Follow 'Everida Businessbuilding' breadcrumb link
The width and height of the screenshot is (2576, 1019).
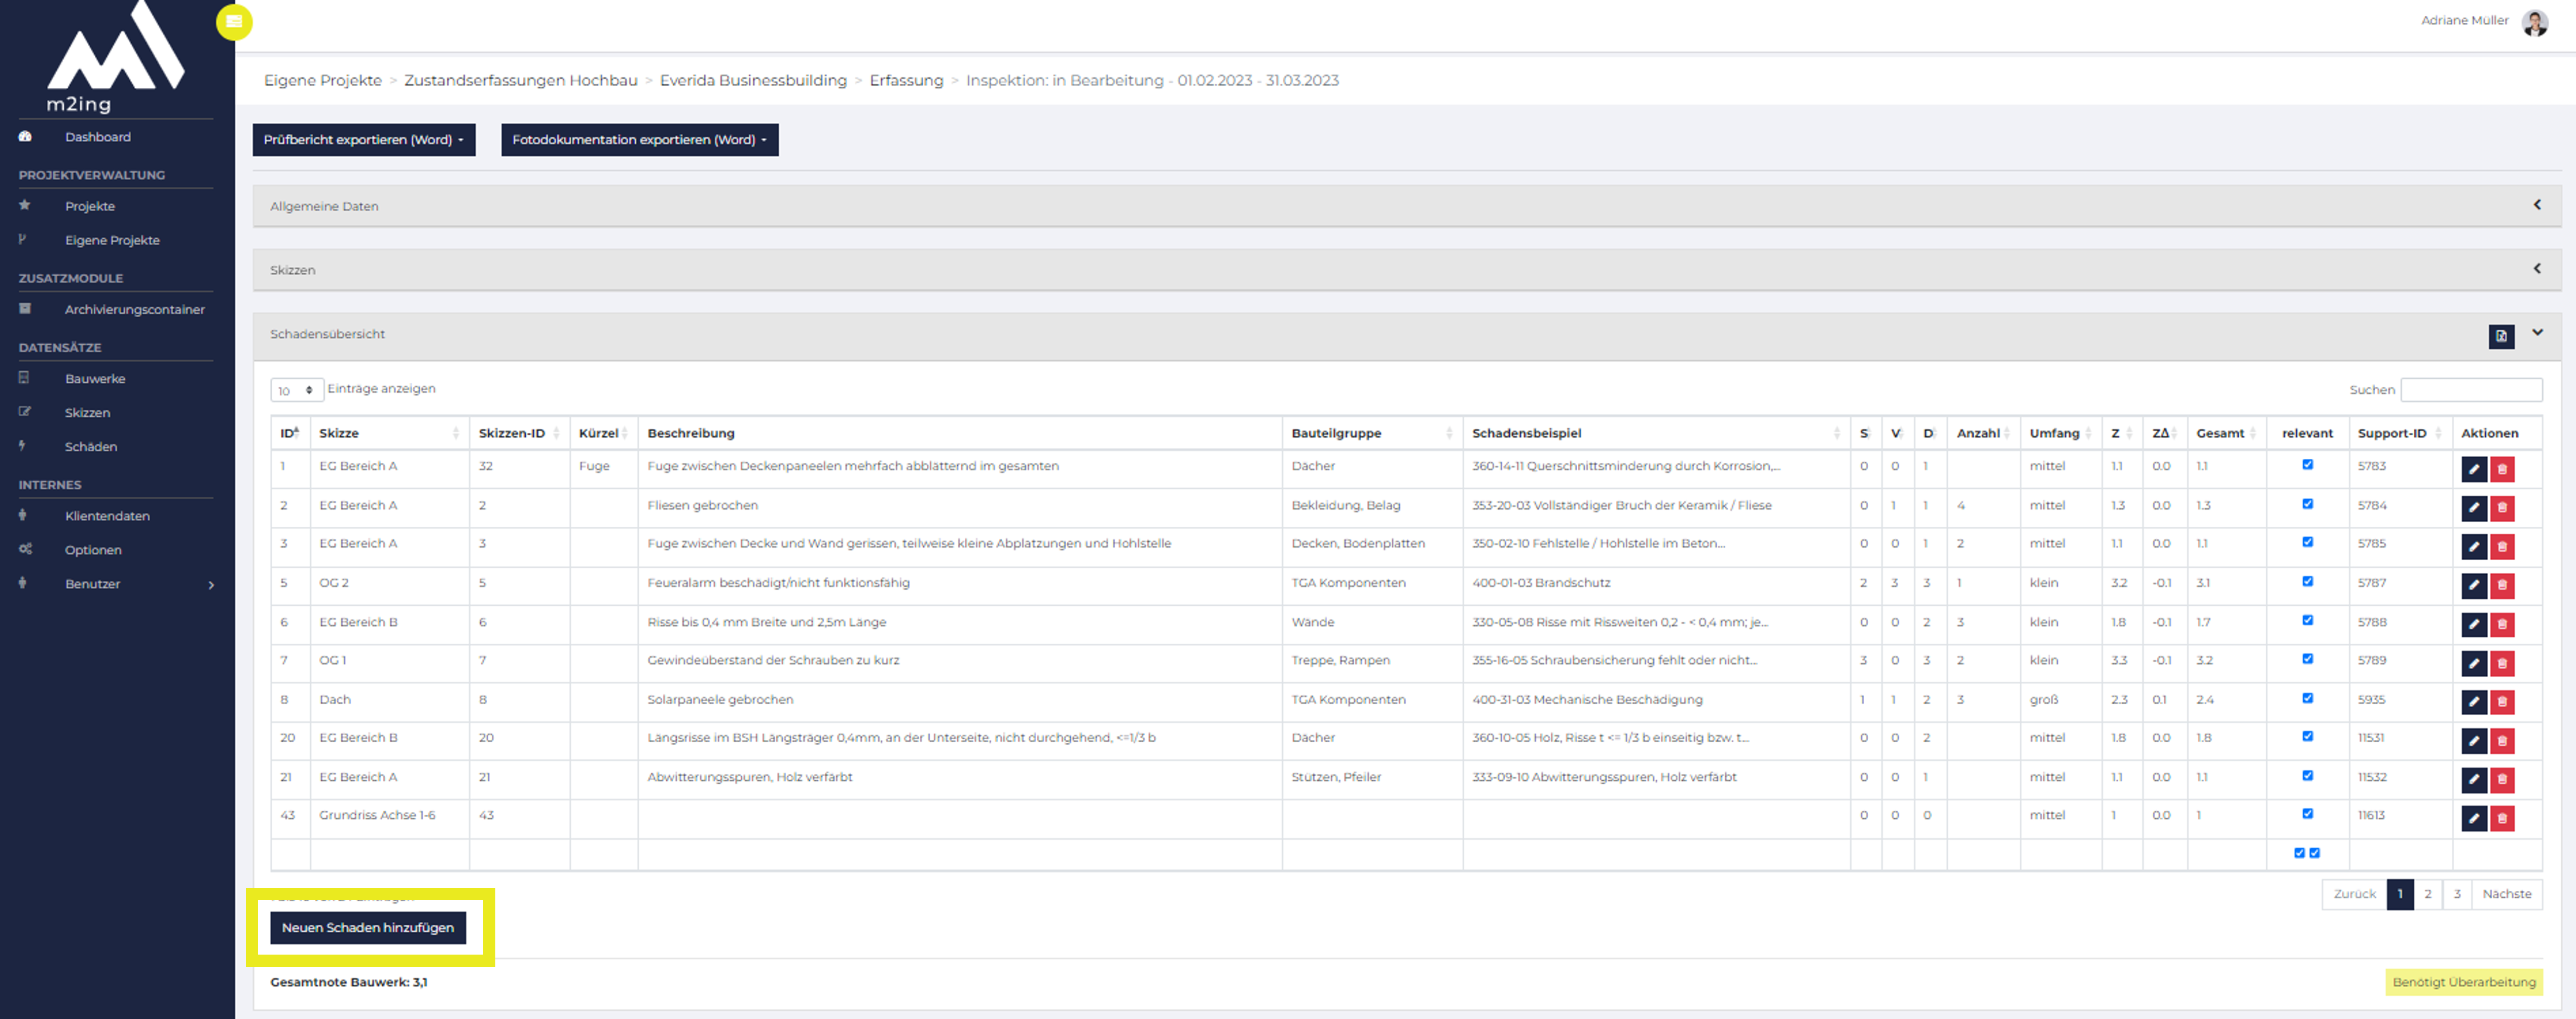(x=753, y=80)
